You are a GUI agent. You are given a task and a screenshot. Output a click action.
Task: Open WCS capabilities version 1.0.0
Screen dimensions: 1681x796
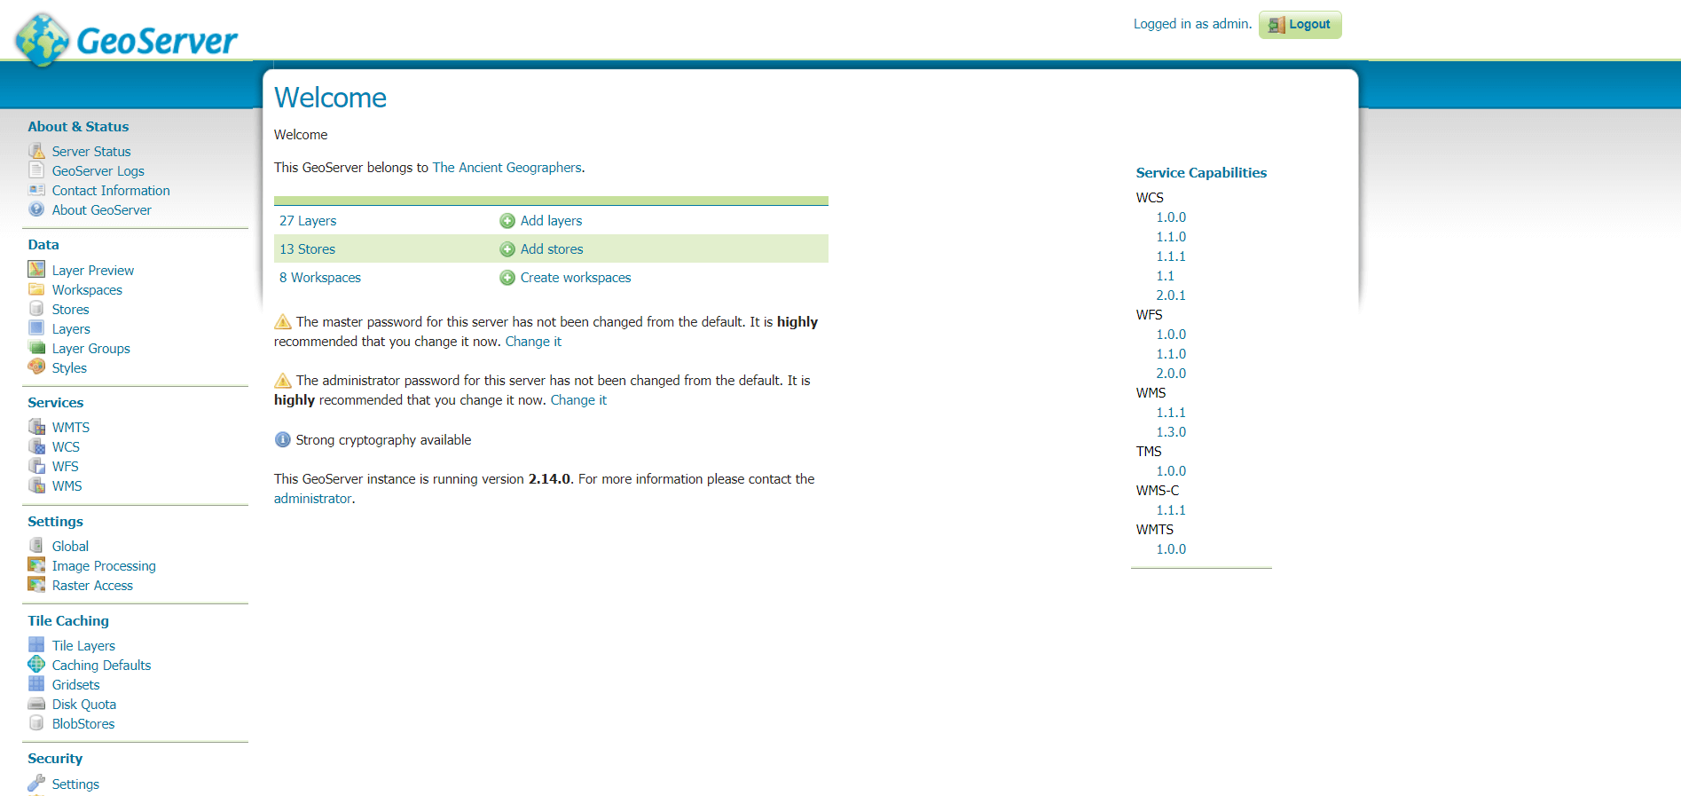(1171, 217)
